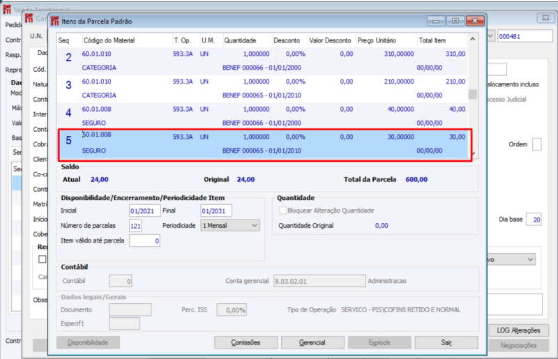Open LOG Alterações in background window
The height and width of the screenshot is (359, 558).
518,330
